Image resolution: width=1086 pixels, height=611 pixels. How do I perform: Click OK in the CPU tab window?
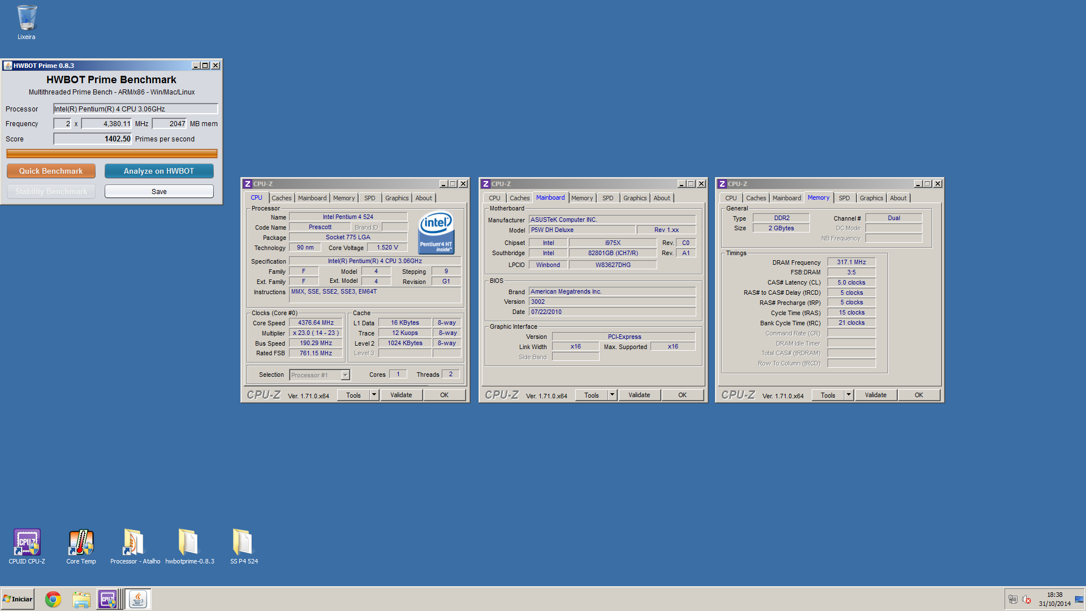point(444,395)
